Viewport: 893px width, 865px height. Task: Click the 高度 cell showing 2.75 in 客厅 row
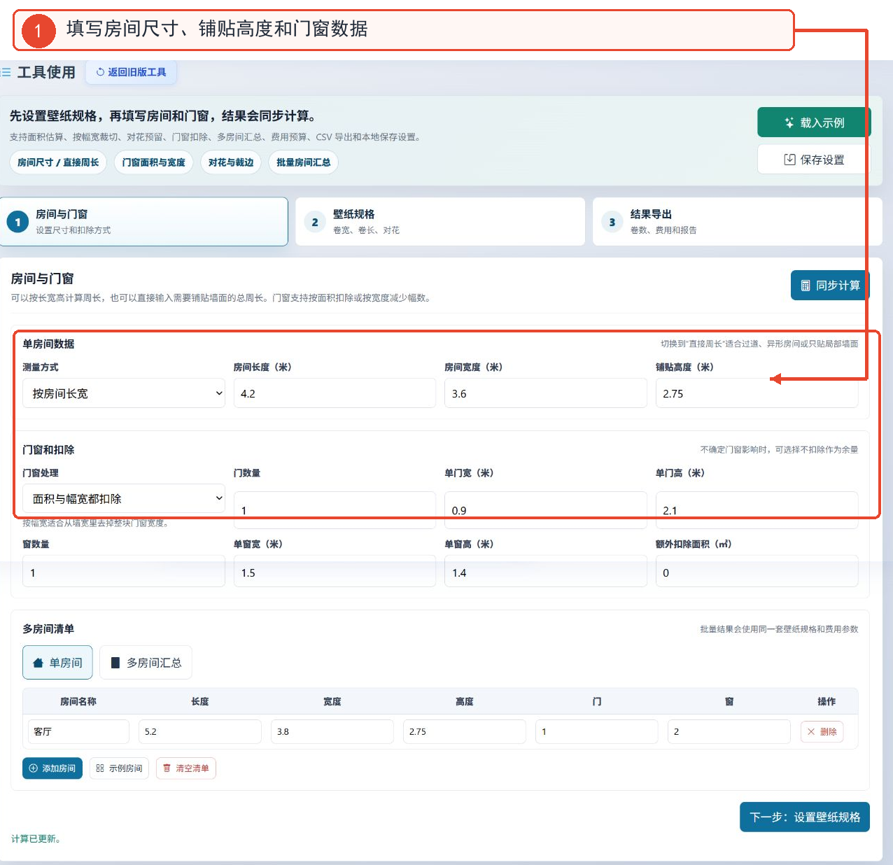(x=465, y=731)
